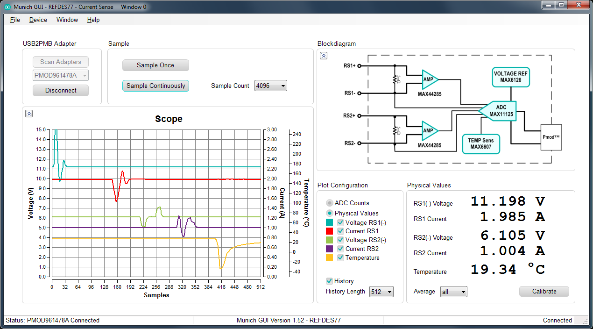This screenshot has height=329, width=593.
Task: Click the Disconnect button
Action: click(61, 90)
